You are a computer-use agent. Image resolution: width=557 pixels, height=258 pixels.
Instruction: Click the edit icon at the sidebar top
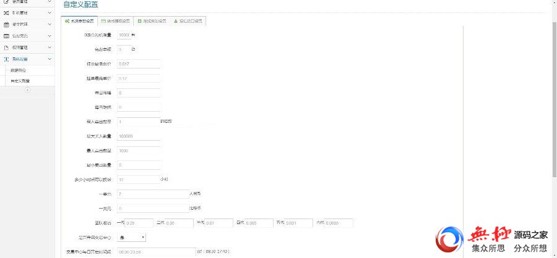point(6,2)
